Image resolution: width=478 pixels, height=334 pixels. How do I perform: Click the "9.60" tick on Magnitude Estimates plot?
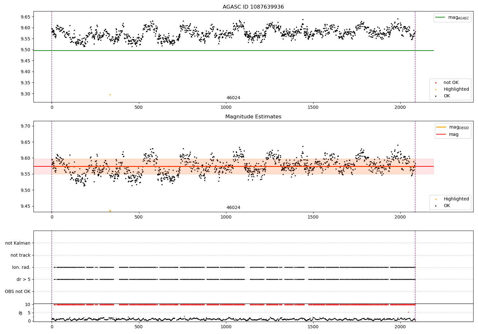click(x=25, y=158)
